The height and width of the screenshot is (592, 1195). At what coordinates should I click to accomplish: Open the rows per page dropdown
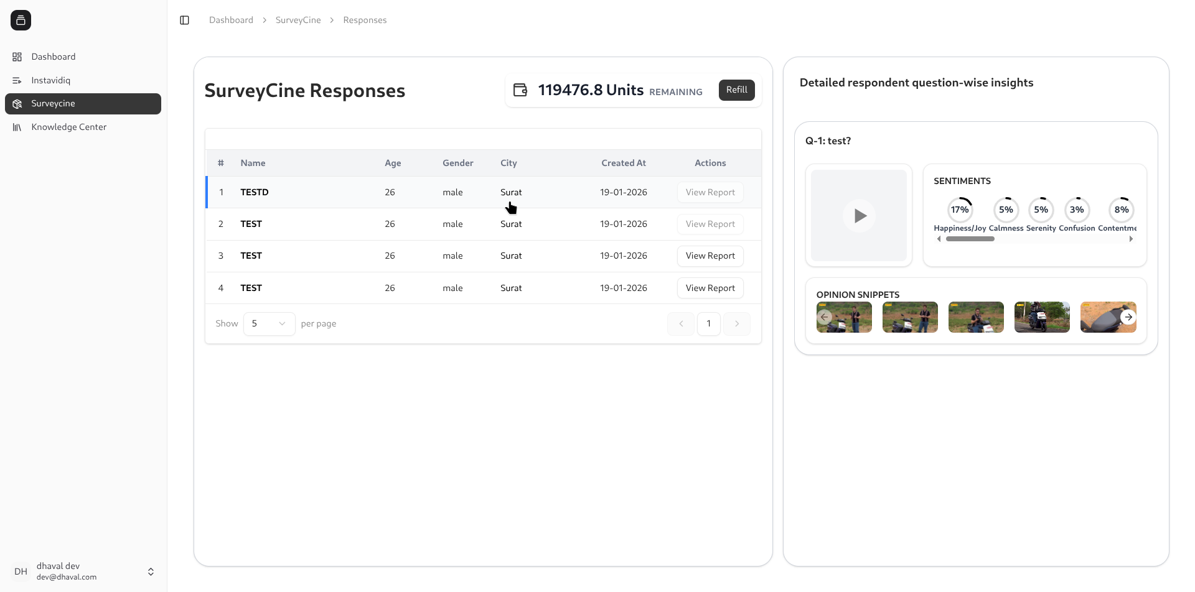(x=269, y=323)
